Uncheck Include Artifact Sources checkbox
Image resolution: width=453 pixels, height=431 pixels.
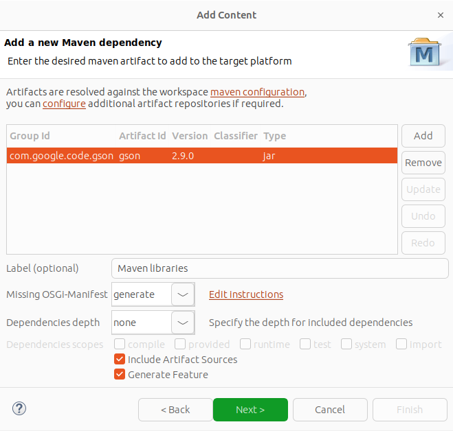click(x=120, y=360)
